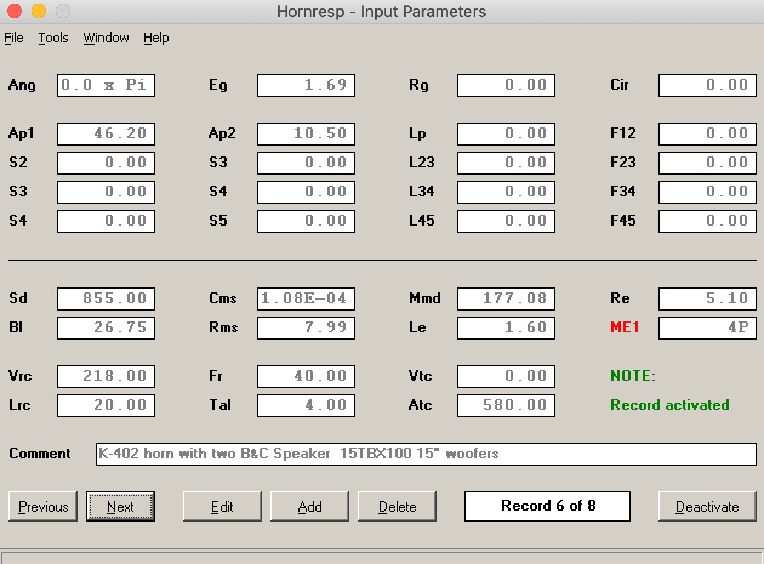Click the Cir input field
Viewport: 764px width, 564px height.
tap(708, 86)
